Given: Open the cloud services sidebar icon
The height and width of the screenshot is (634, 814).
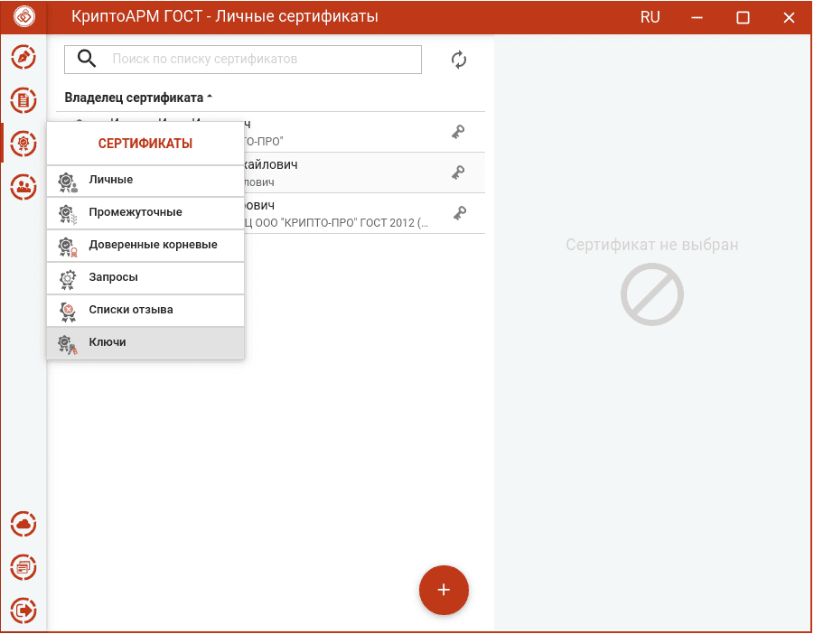Looking at the screenshot, I should click(23, 524).
